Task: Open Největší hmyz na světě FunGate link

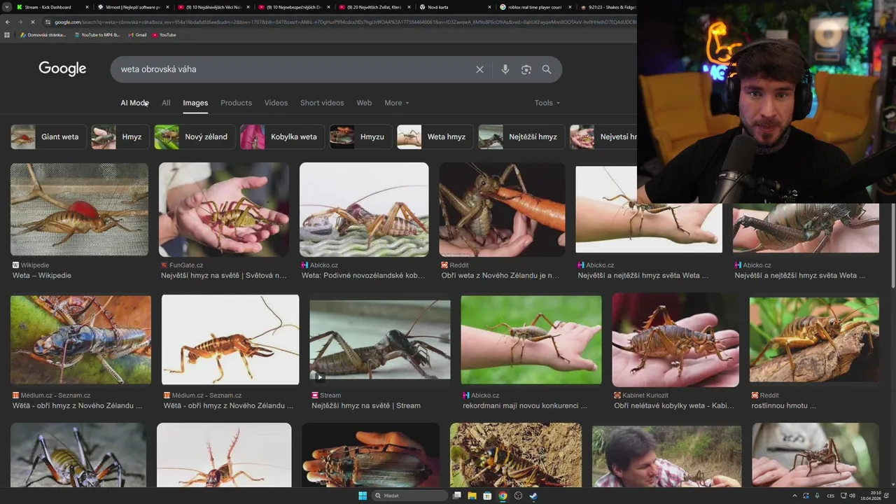Action: [x=223, y=276]
